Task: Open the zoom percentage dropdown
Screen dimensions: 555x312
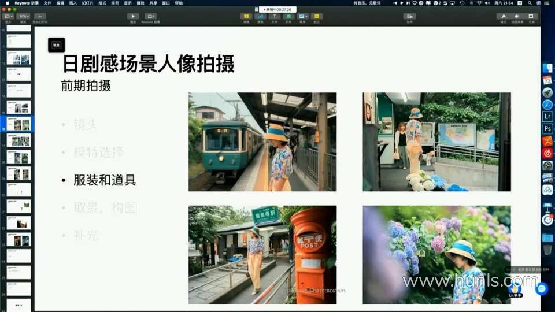Action: coord(23,16)
